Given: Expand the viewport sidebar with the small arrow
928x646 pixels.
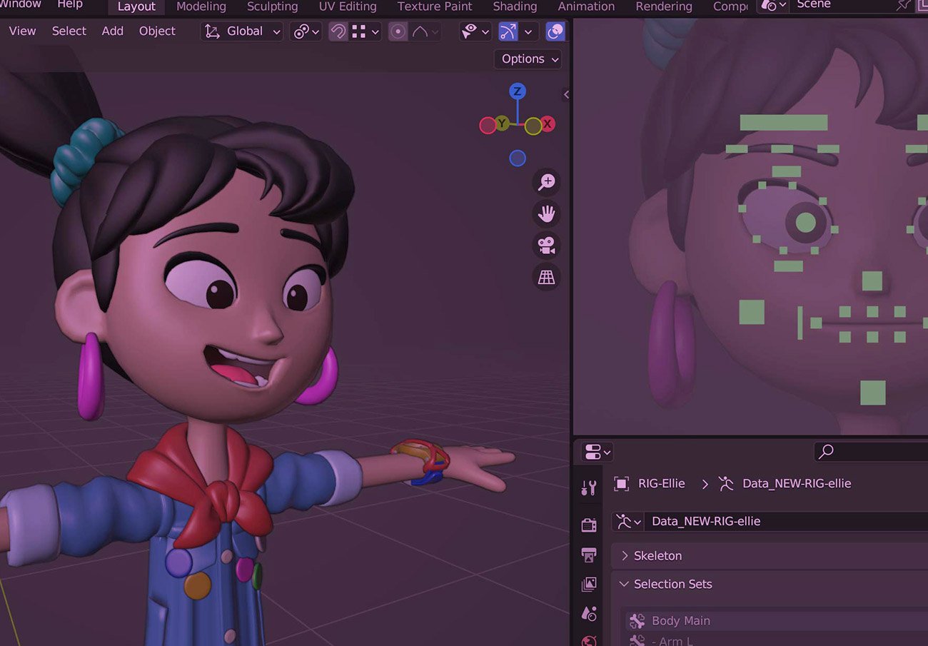Looking at the screenshot, I should pyautogui.click(x=566, y=94).
